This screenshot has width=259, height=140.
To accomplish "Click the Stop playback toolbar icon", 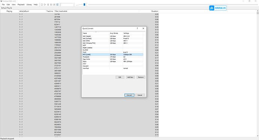I will [42, 5].
